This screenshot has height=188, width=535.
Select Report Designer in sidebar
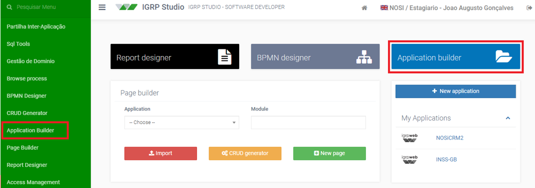[27, 165]
